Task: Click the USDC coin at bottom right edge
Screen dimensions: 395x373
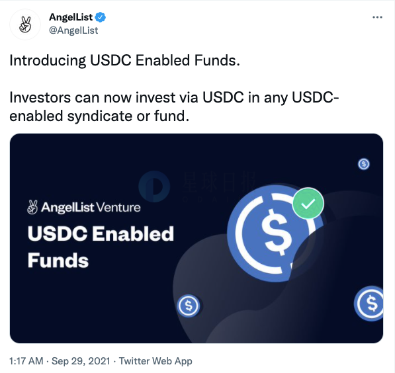Action: [369, 304]
